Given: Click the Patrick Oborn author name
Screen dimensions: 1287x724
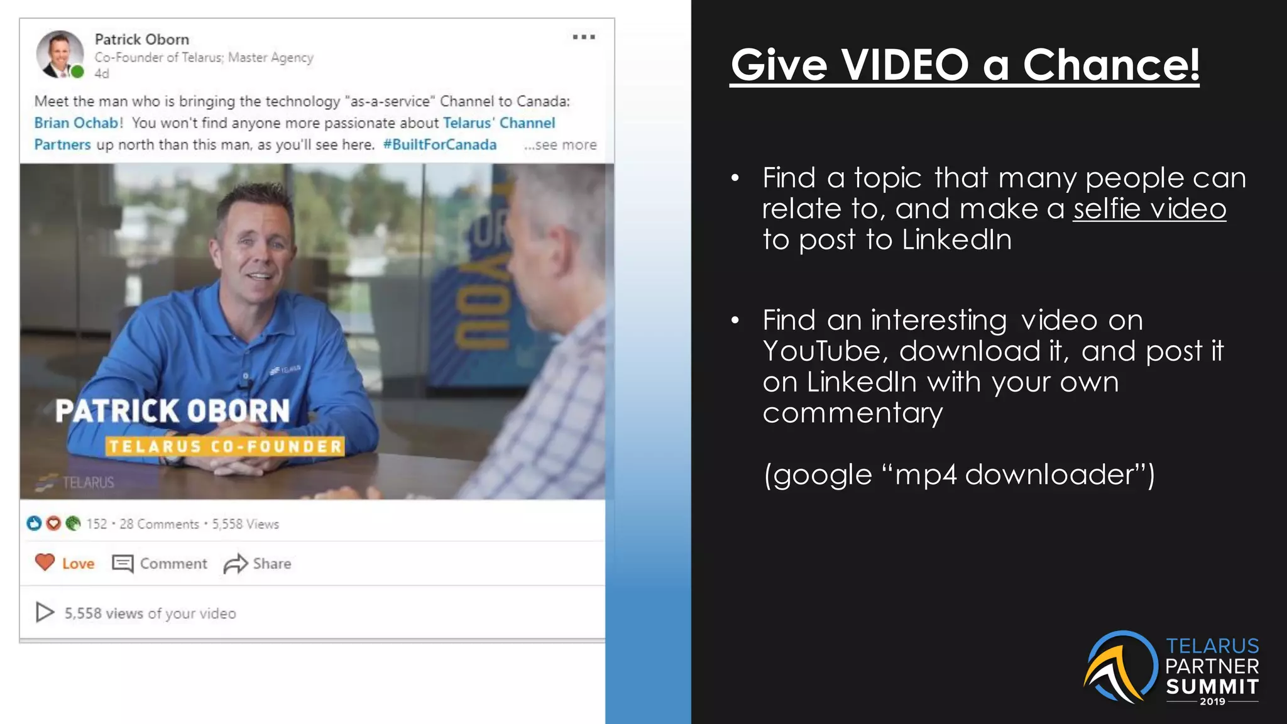Looking at the screenshot, I should tap(142, 39).
